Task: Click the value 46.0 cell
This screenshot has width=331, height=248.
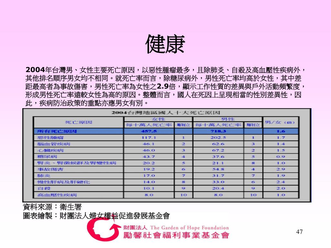Action: [x=149, y=150]
